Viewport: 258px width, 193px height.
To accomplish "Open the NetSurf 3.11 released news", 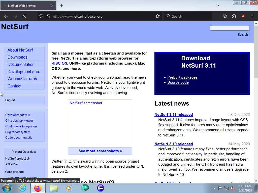I will coord(174,115).
